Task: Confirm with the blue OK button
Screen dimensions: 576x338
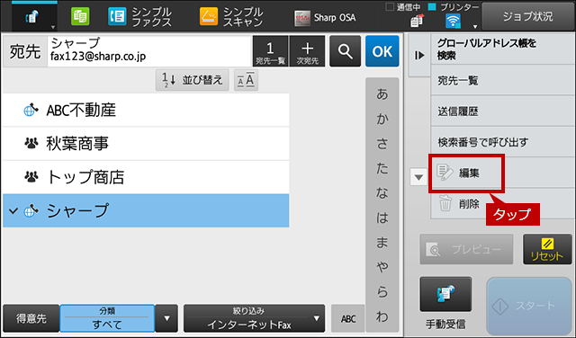Action: tap(382, 51)
